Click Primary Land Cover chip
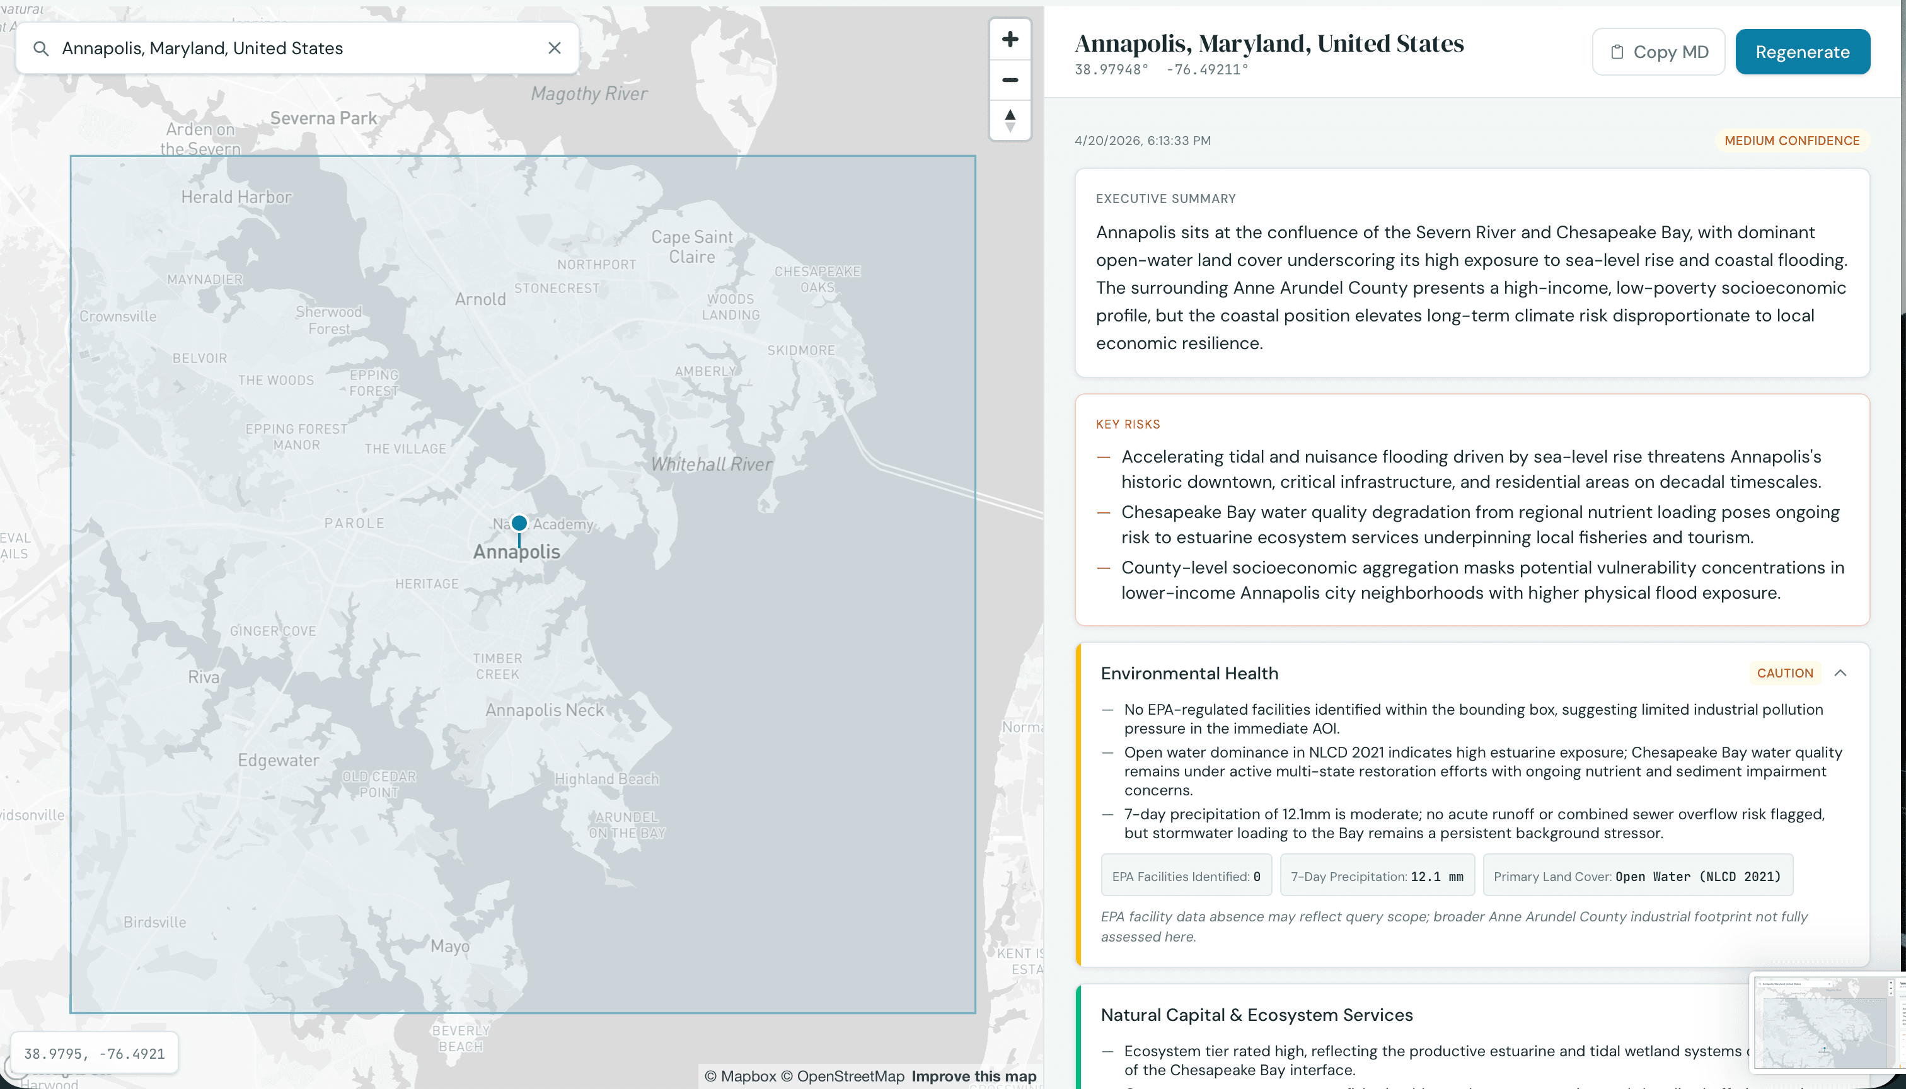The width and height of the screenshot is (1906, 1089). [x=1637, y=876]
